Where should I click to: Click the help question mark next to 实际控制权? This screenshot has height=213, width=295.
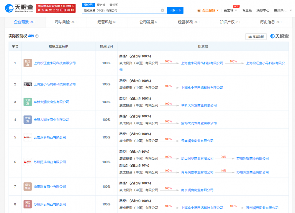click(x=37, y=36)
